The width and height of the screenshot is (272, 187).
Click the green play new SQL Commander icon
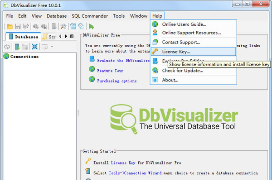point(91,27)
